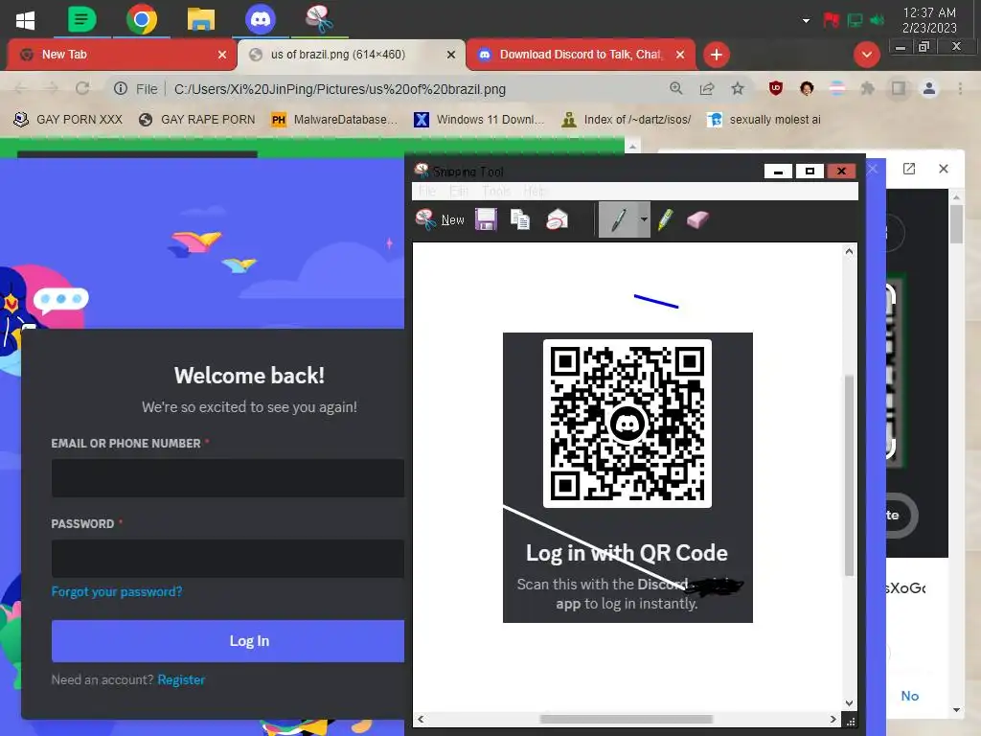This screenshot has width=981, height=736.
Task: Select the Pen tool in Snipping Tool
Action: click(x=618, y=219)
